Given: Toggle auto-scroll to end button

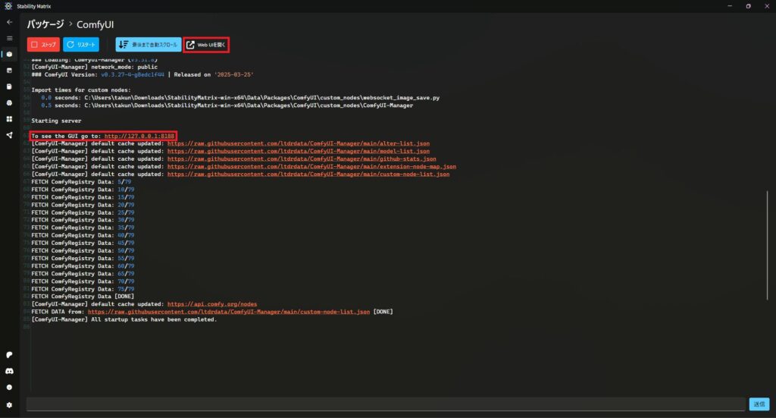Looking at the screenshot, I should coord(149,45).
